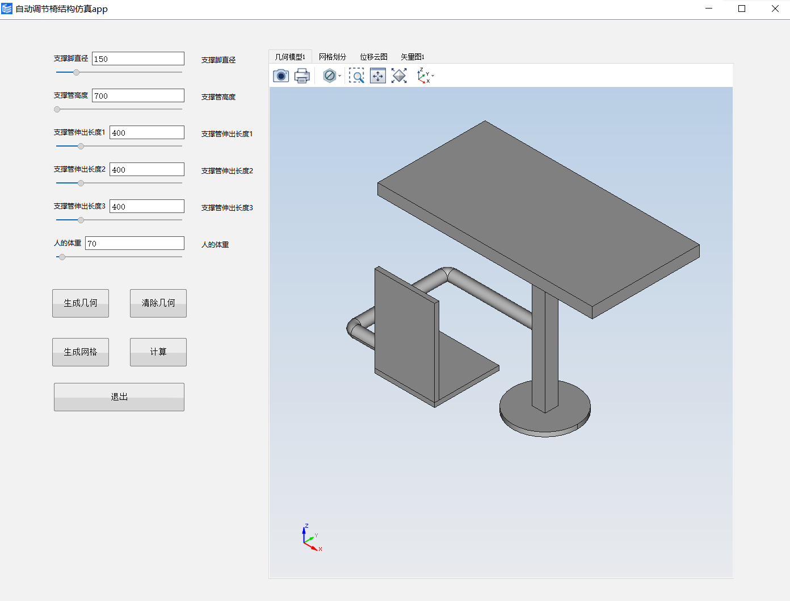
Task: Maximize the application window
Action: click(742, 9)
